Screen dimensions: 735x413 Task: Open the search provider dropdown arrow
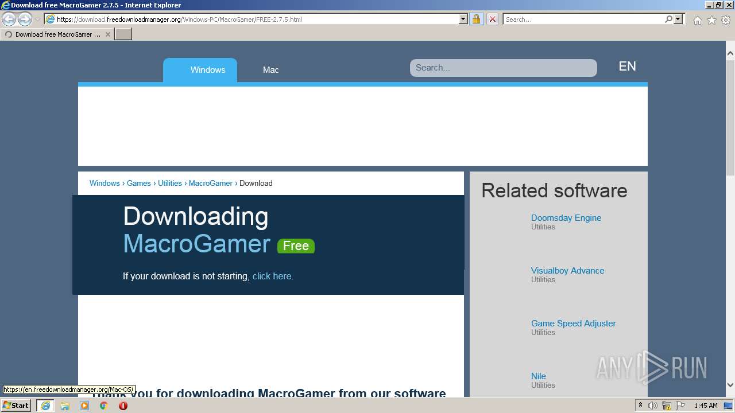pos(678,19)
